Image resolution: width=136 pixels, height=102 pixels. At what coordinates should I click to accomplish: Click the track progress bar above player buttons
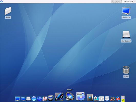coord(116,1)
